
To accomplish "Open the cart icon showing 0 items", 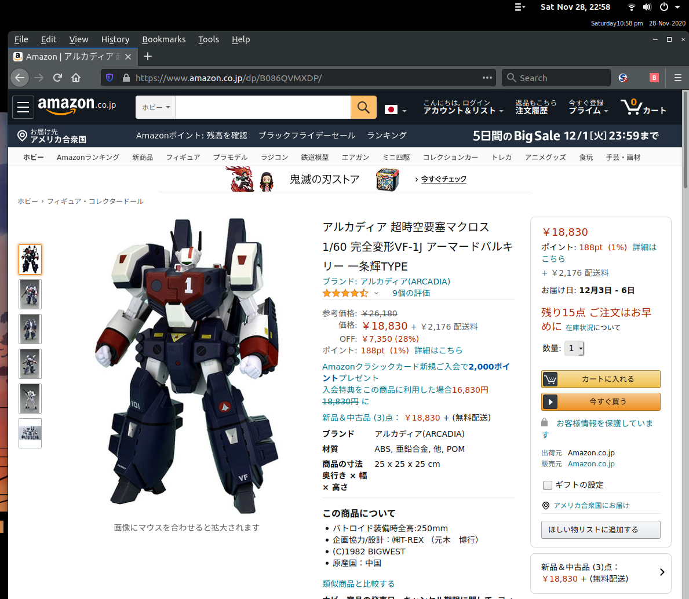I will (643, 107).
